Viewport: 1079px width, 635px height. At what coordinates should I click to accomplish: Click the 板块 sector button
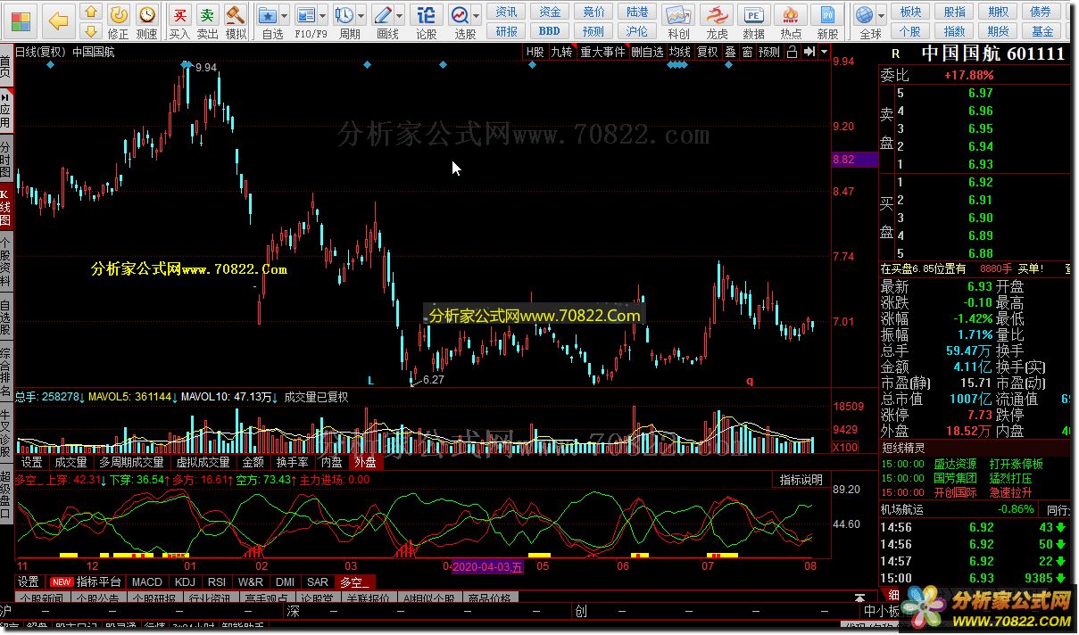click(x=910, y=12)
